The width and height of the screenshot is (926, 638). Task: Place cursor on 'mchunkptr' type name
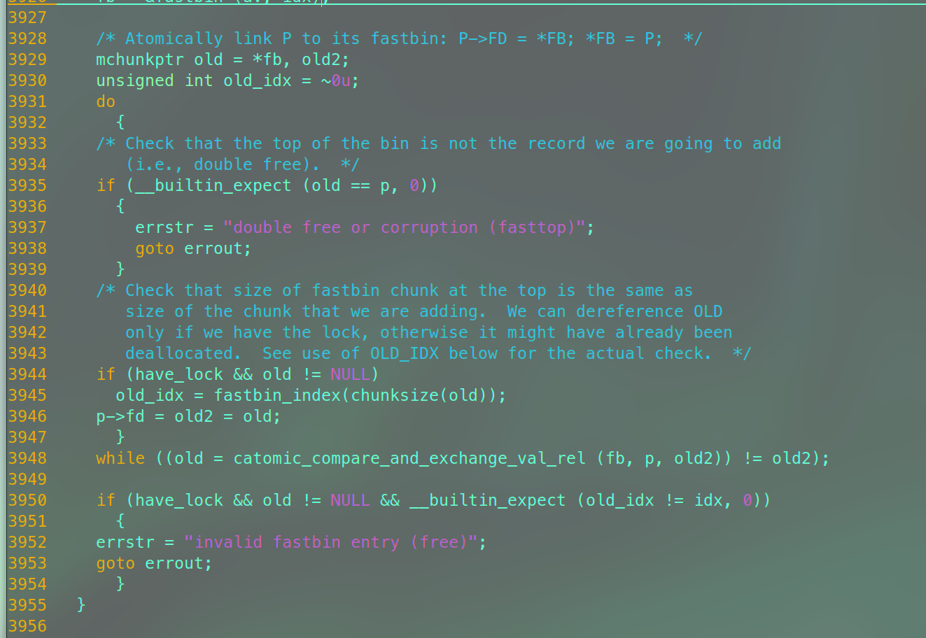click(x=140, y=59)
